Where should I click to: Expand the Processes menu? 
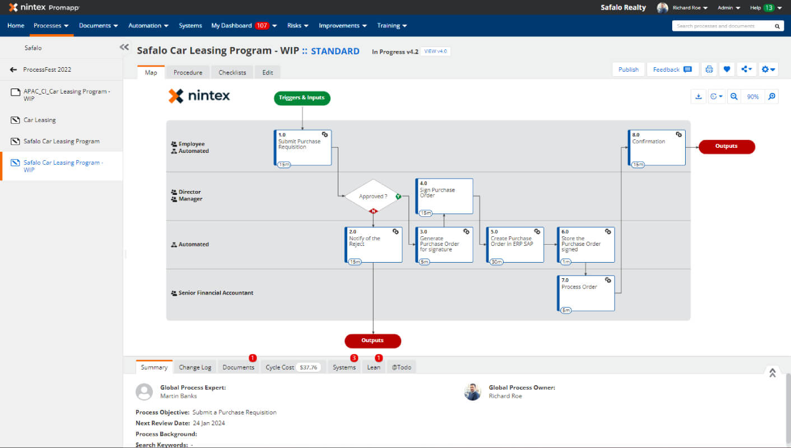click(51, 26)
